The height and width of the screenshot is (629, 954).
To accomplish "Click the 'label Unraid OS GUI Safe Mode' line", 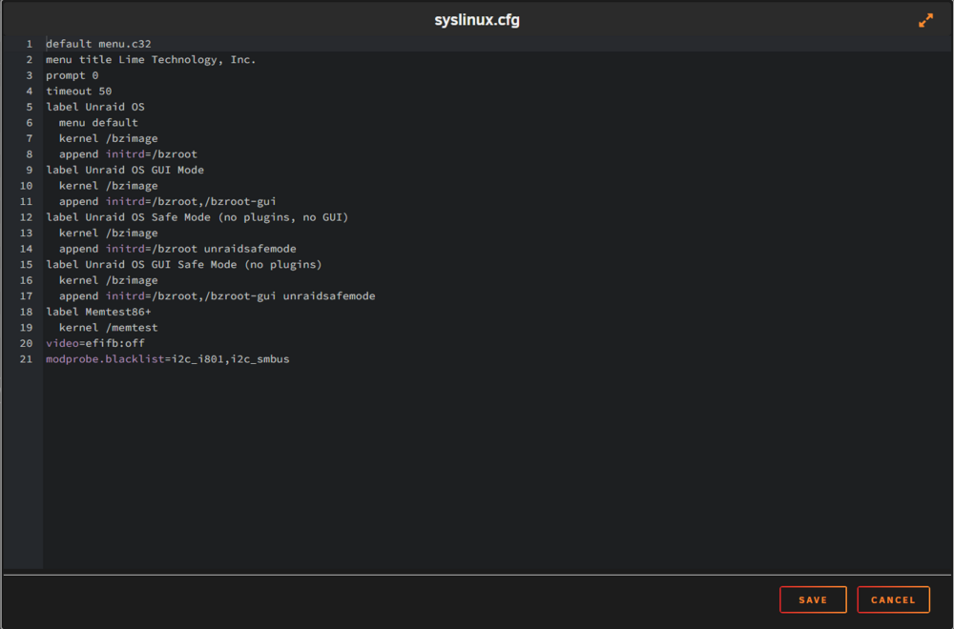I will (x=184, y=265).
